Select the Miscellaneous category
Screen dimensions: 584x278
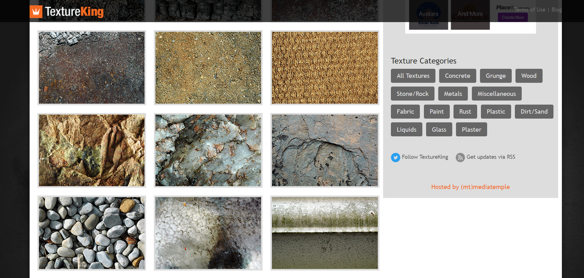pos(496,94)
